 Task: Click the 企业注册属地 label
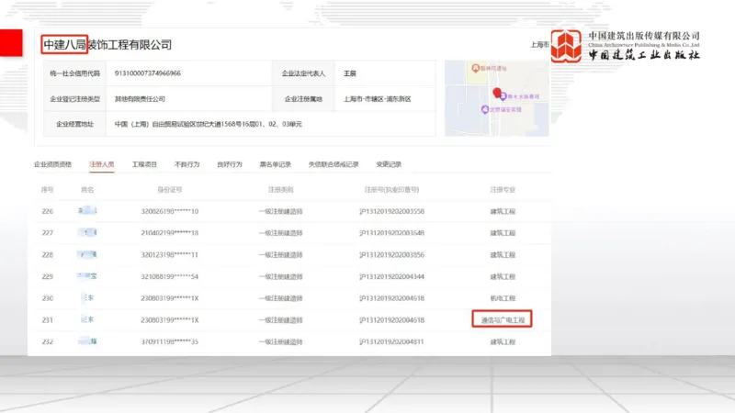click(303, 99)
